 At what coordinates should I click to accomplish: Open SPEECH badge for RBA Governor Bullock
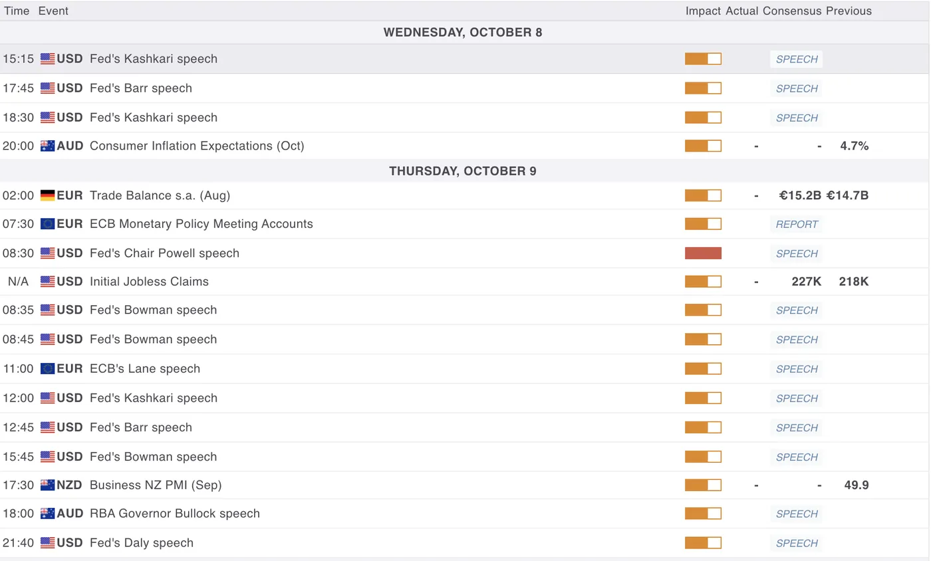coord(797,514)
